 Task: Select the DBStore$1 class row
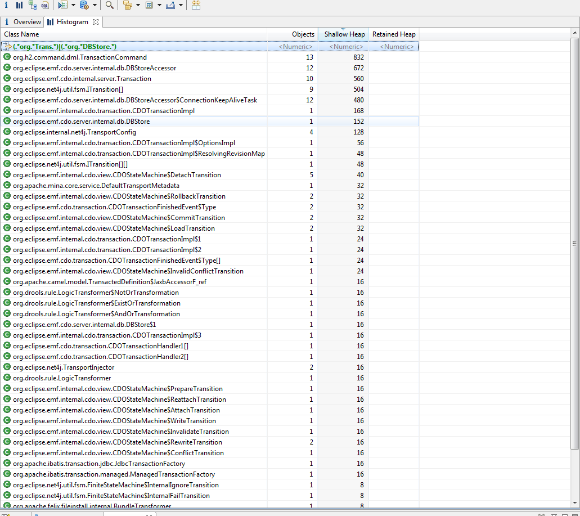(x=210, y=325)
